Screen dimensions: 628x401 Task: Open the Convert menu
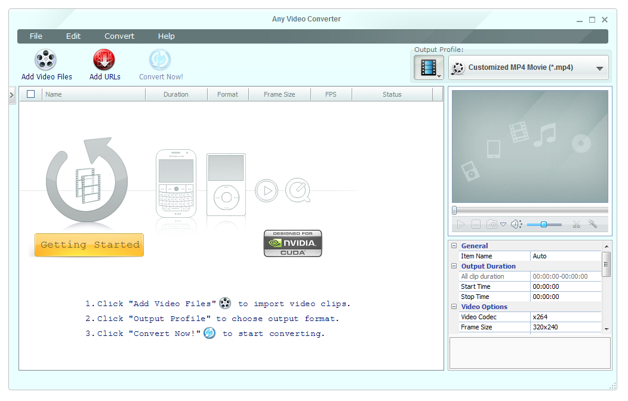point(119,36)
